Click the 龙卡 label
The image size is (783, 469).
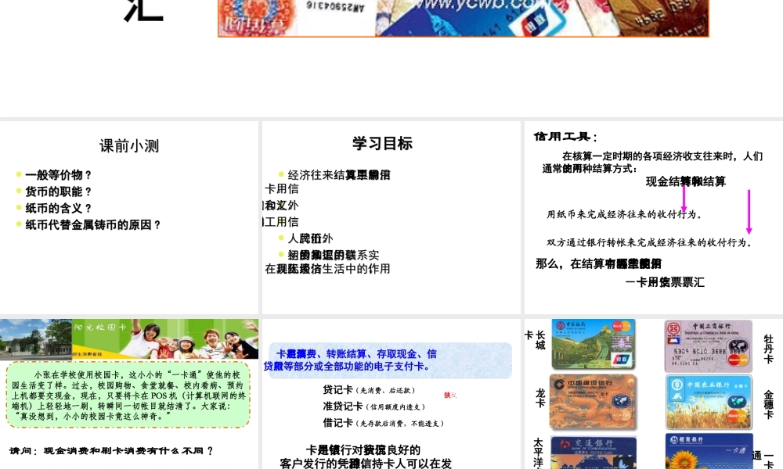tap(540, 399)
